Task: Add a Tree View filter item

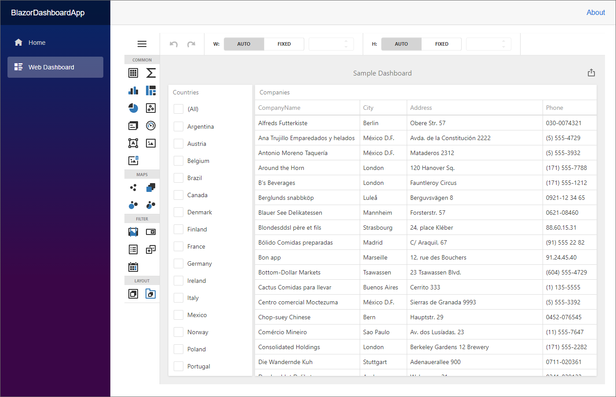Action: point(151,249)
